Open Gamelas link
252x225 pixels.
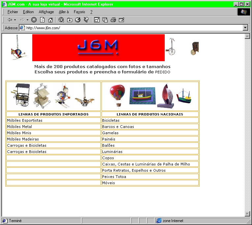tap(110, 133)
